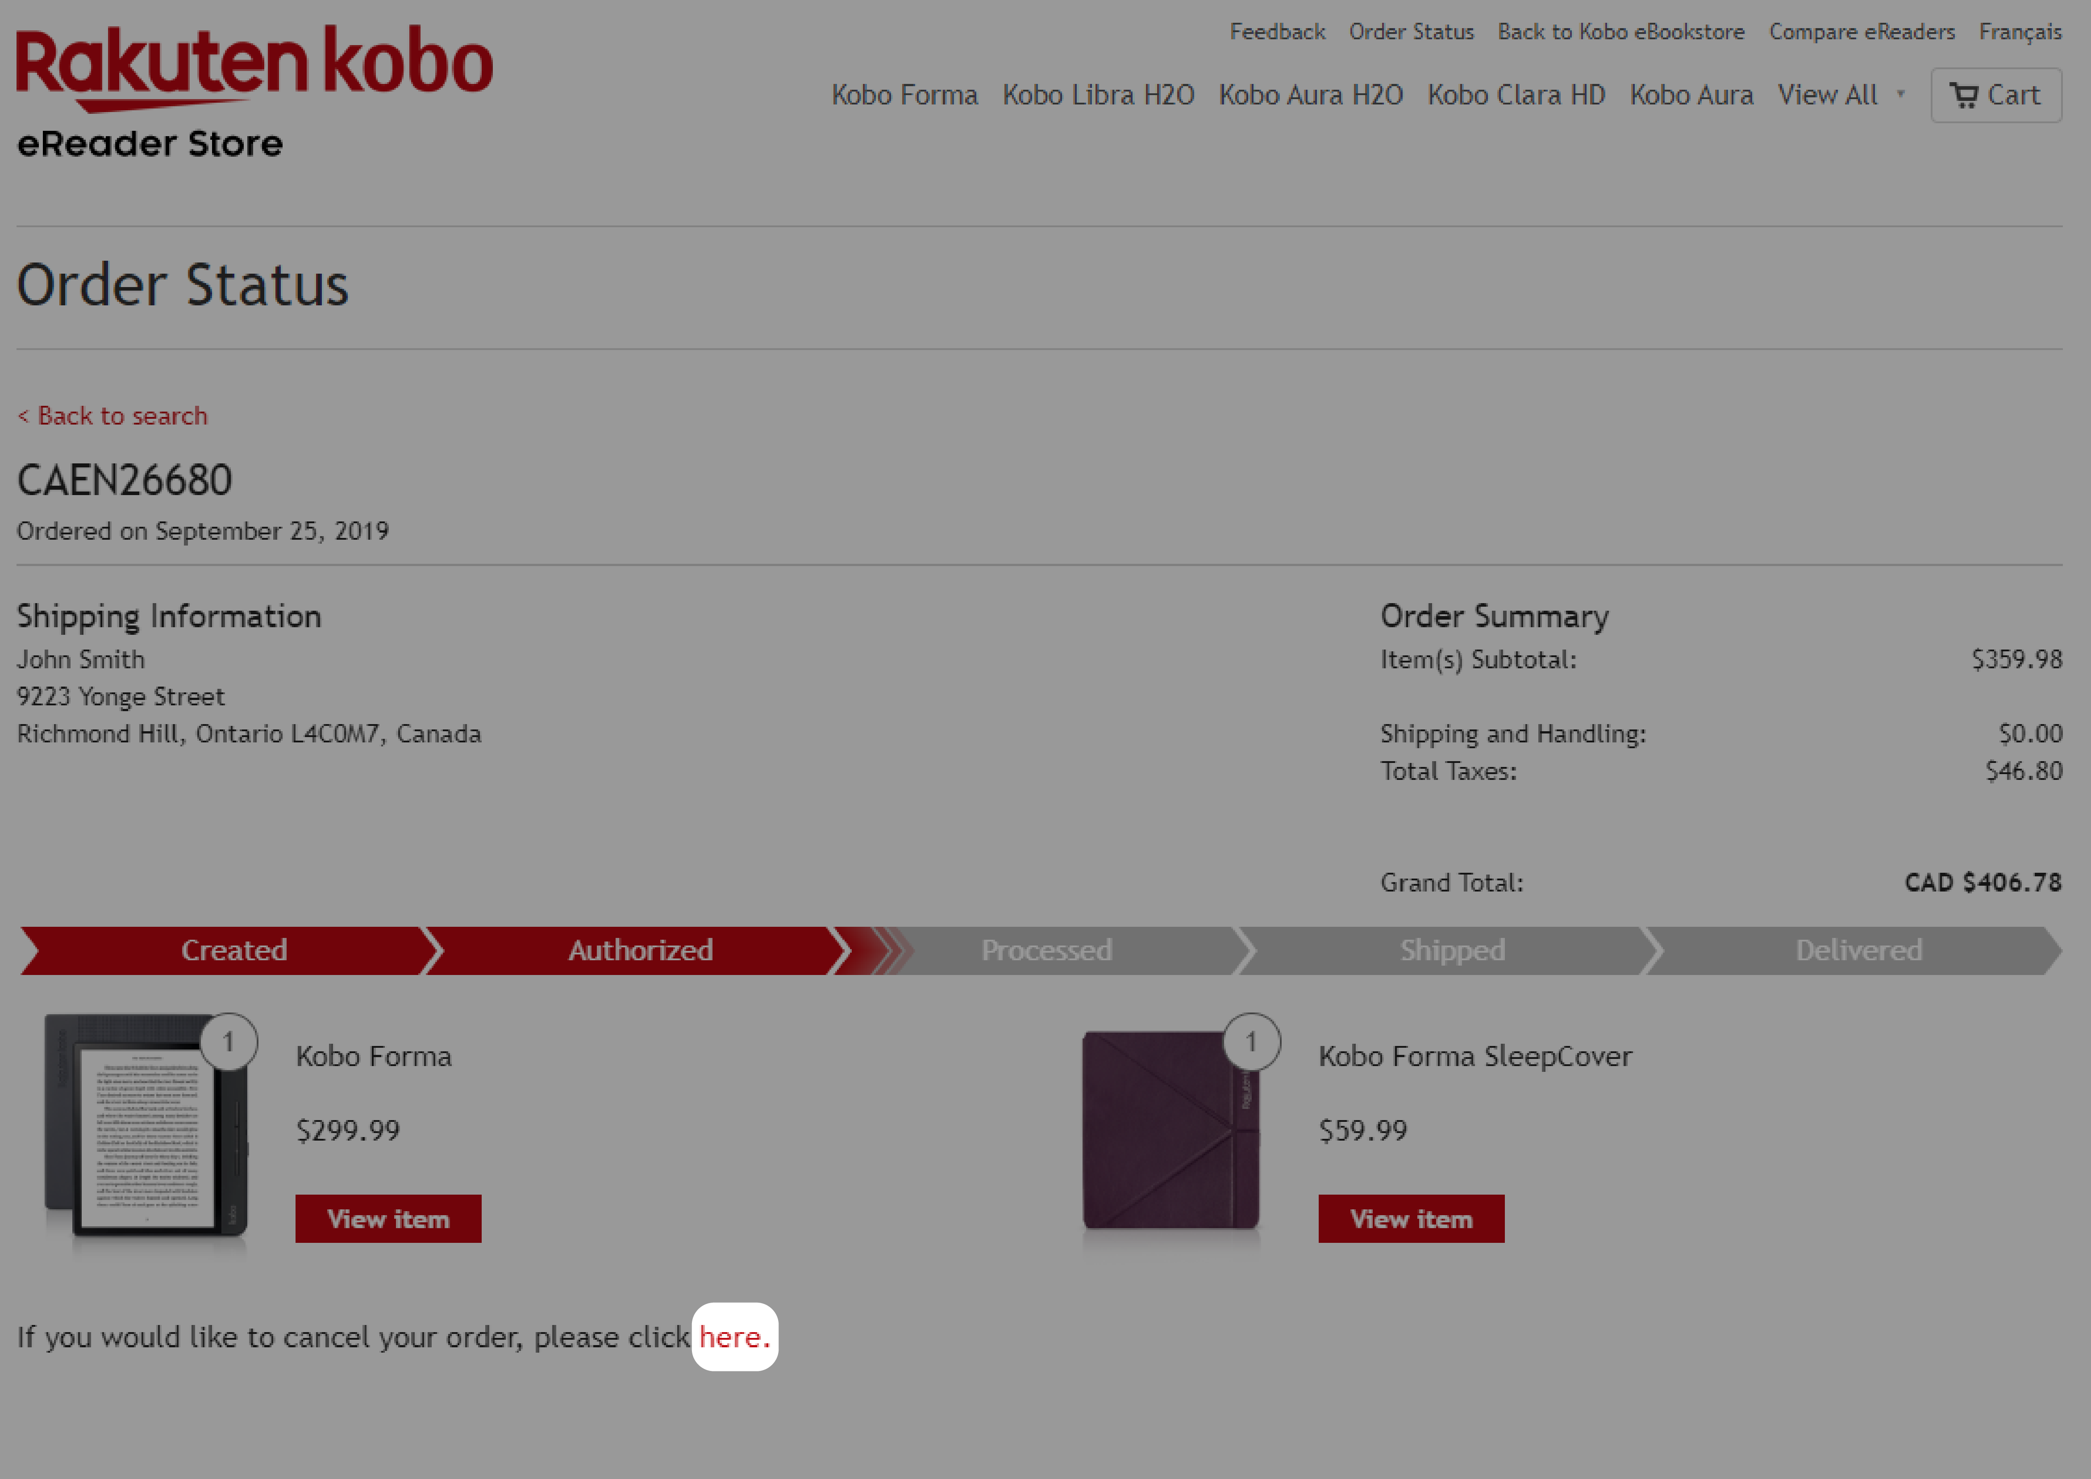Click the Shipped progress step
The height and width of the screenshot is (1479, 2091).
pyautogui.click(x=1452, y=951)
